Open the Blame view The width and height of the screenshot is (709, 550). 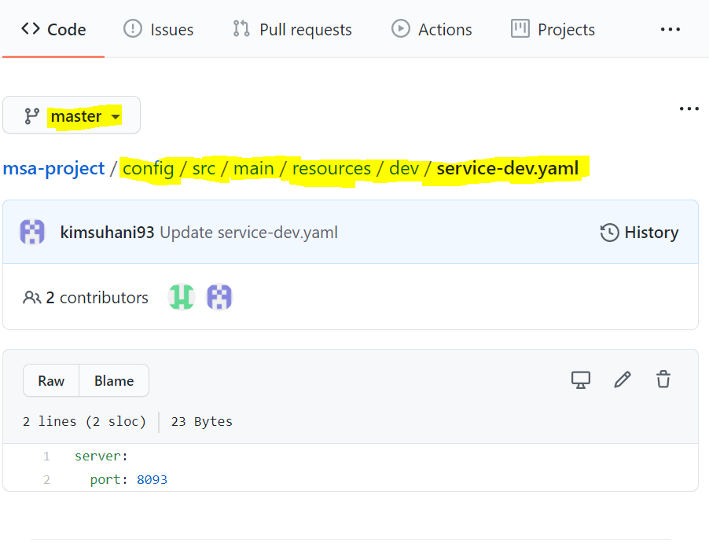coord(114,380)
